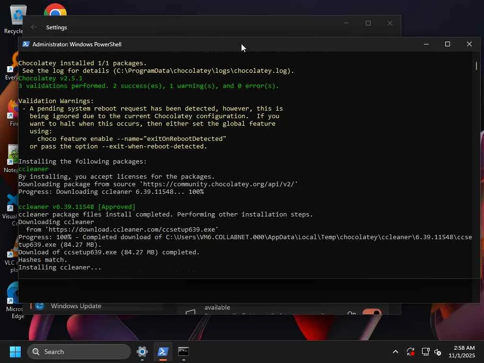Click the muted volume tray icon
Viewport: 484px width, 363px height.
[438, 352]
